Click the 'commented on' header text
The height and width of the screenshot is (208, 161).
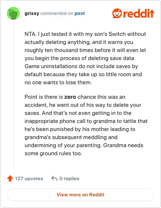point(57,13)
